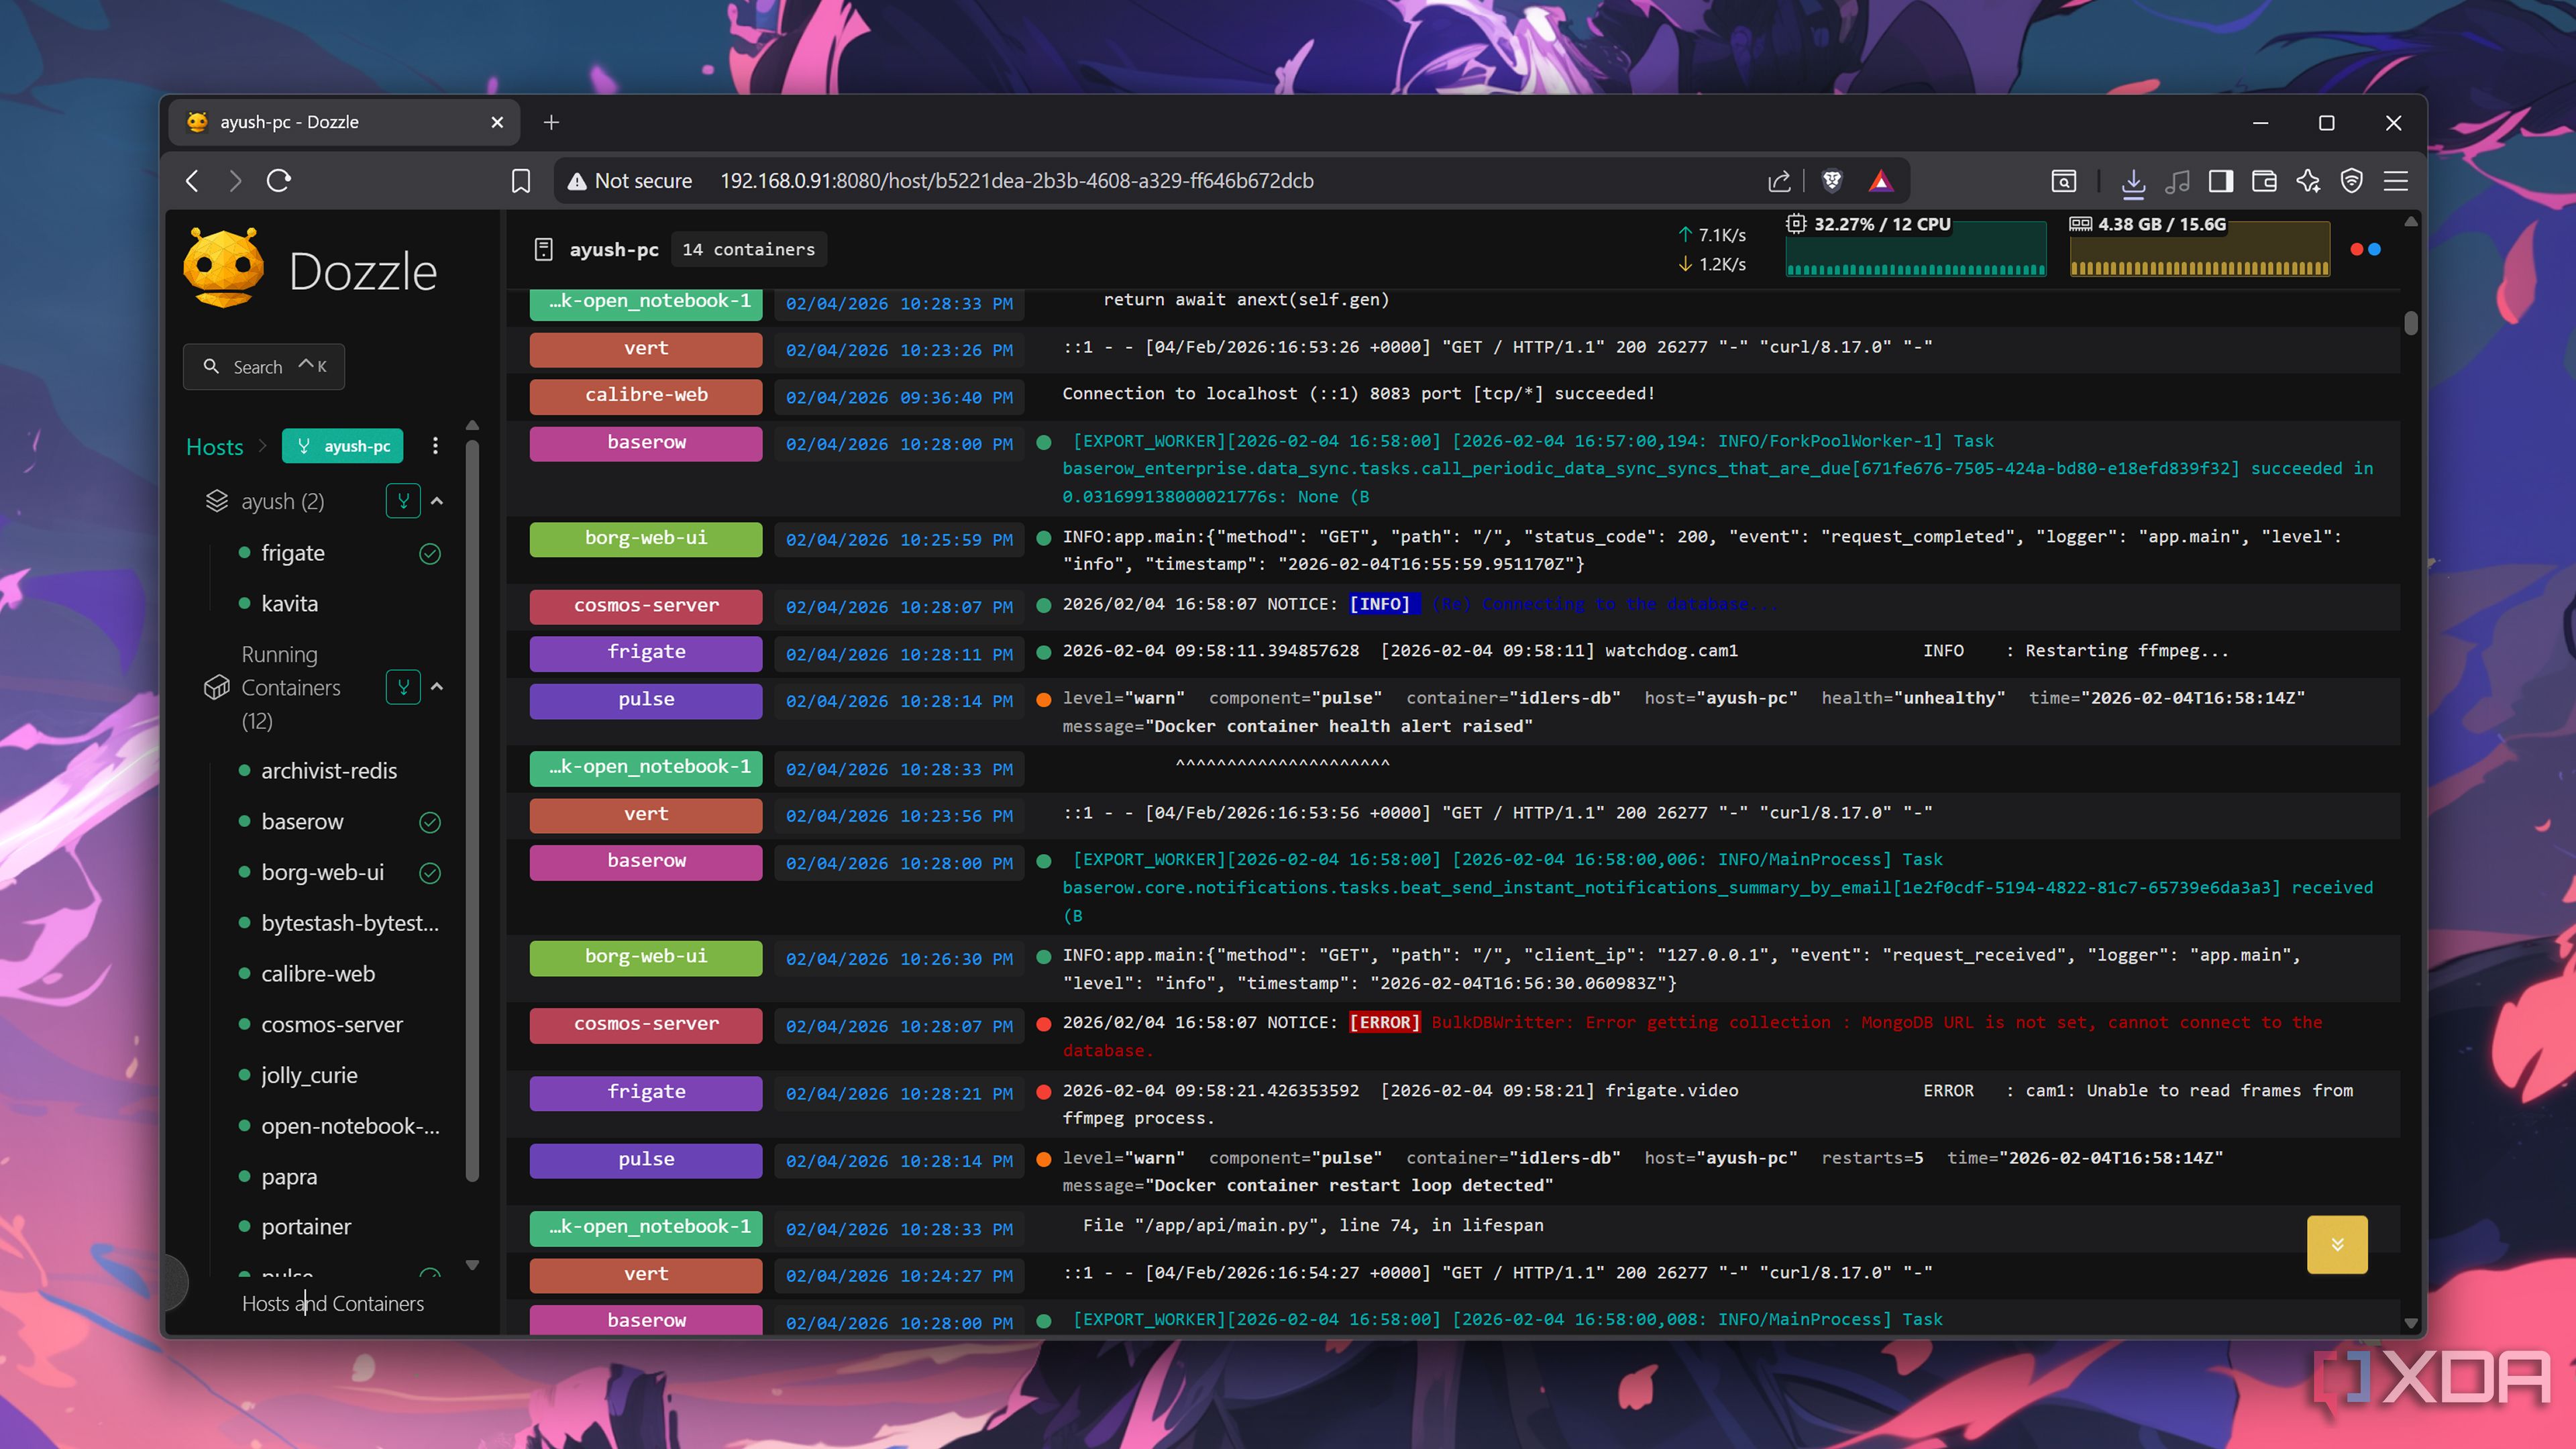2576x1449 pixels.
Task: Bookmark this page
Action: [520, 181]
